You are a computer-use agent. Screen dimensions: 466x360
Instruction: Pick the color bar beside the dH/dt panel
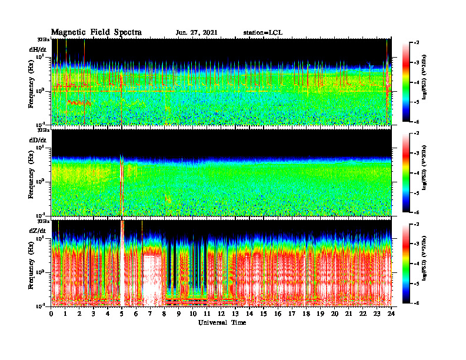(x=406, y=82)
